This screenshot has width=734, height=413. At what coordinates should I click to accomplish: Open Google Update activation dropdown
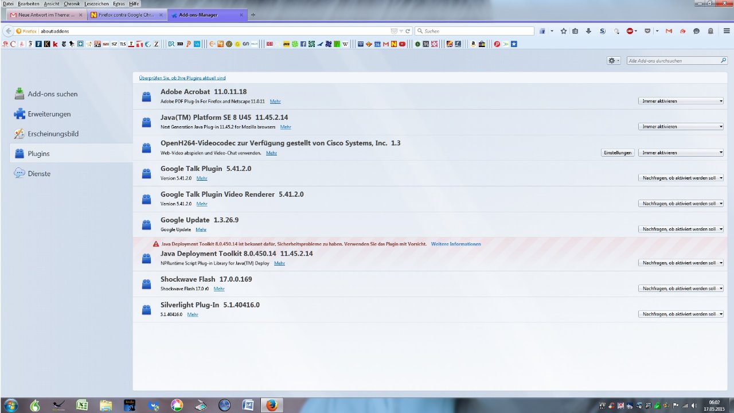681,229
